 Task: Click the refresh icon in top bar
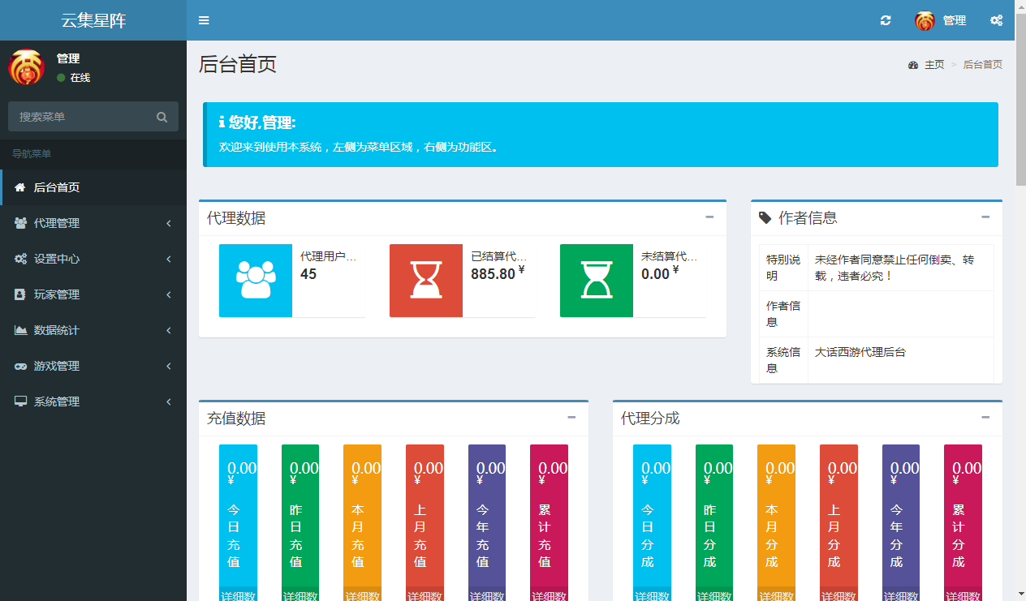[886, 20]
